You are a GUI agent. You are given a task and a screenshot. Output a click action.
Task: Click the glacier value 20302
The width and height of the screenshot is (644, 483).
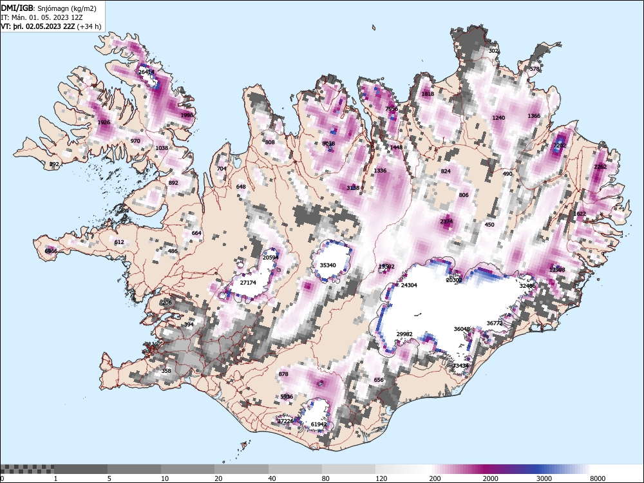click(x=454, y=280)
